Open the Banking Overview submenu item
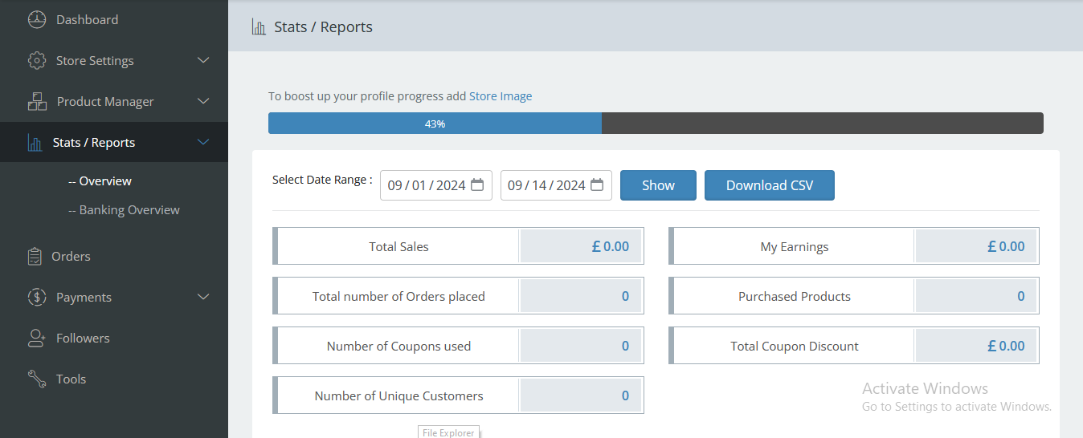 (x=129, y=210)
